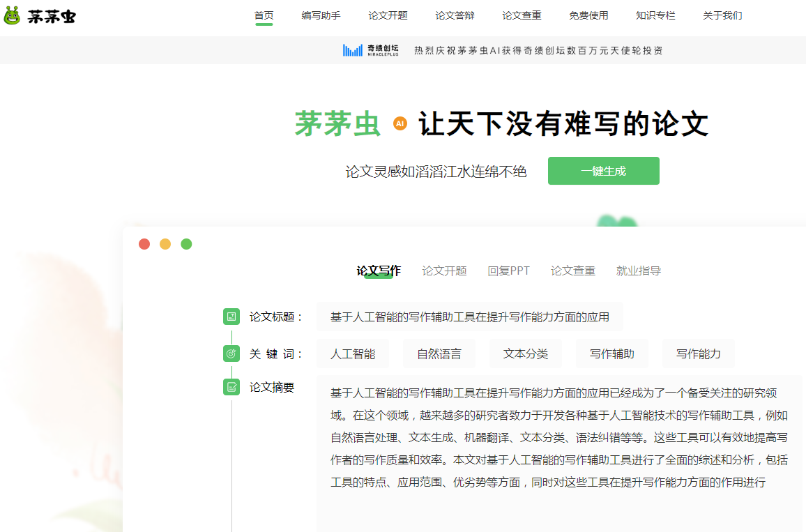Click the yellow window dot

pos(165,244)
